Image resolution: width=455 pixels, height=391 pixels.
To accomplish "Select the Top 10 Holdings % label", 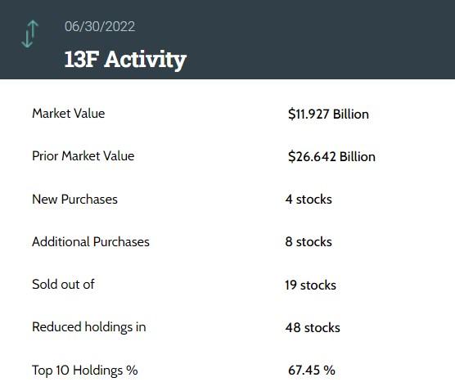I will [x=85, y=371].
